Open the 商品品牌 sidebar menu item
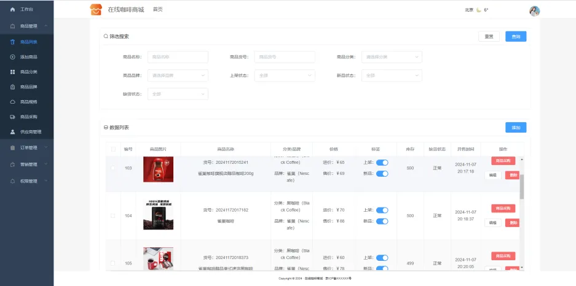 pyautogui.click(x=28, y=87)
